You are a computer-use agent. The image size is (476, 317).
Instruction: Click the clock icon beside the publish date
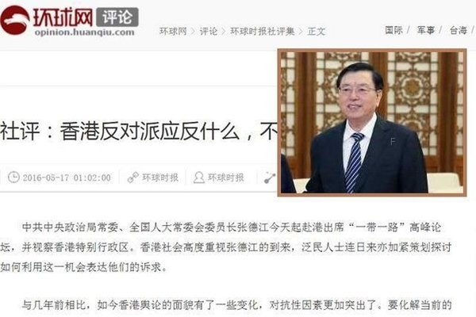coord(13,178)
